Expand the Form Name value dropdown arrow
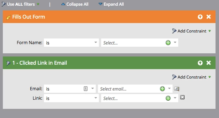The width and height of the screenshot is (219, 118). point(175,42)
